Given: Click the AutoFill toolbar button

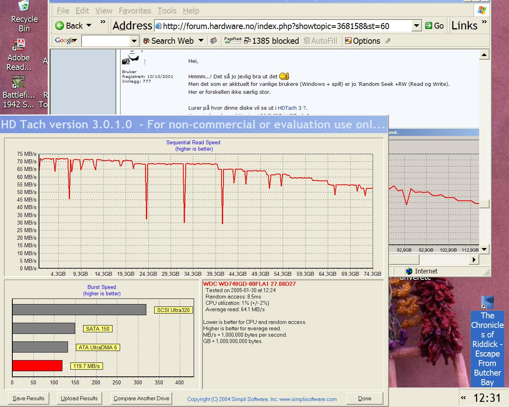Looking at the screenshot, I should [320, 41].
